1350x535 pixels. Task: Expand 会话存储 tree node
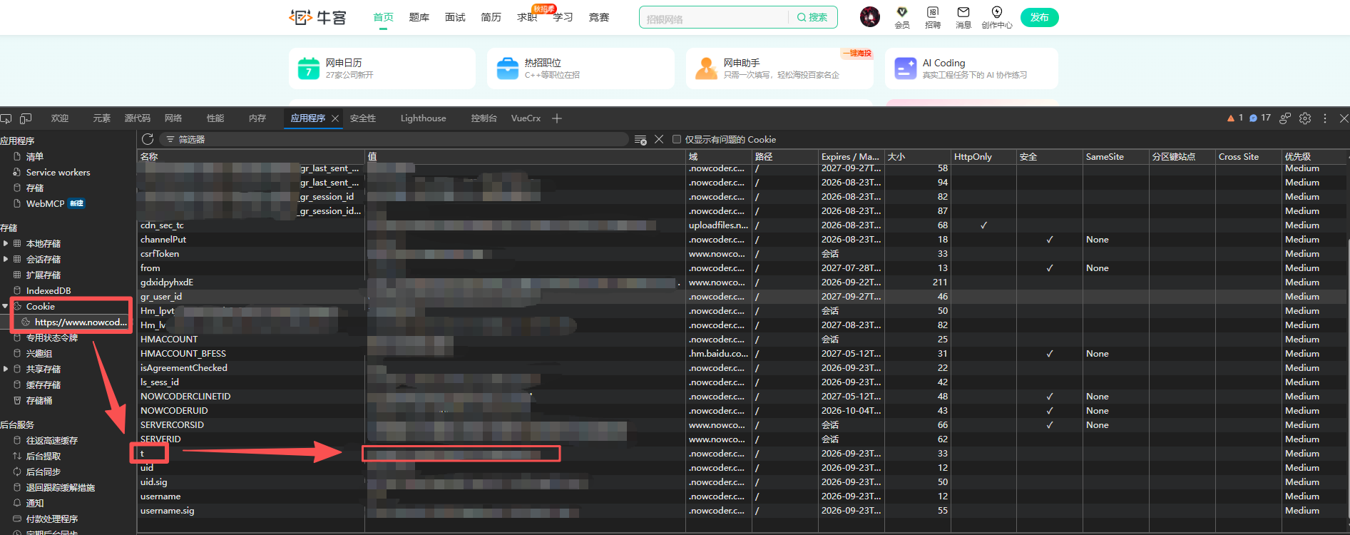6,259
